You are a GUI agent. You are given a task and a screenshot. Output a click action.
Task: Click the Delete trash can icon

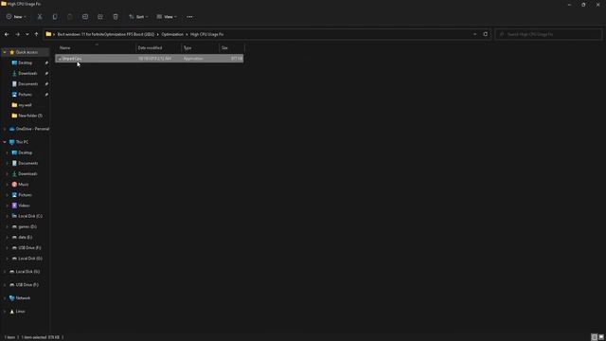[x=116, y=17]
